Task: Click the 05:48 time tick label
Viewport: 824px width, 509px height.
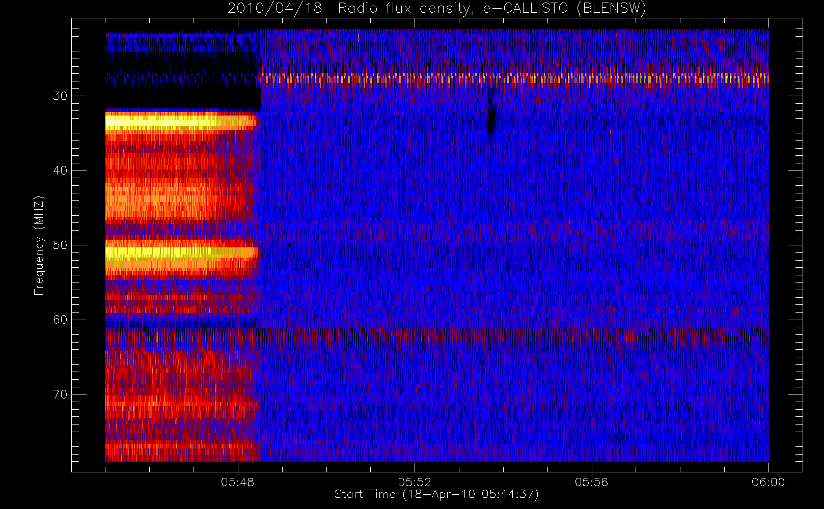Action: [x=237, y=482]
